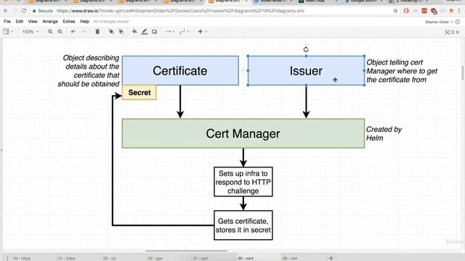Select the 'Gets certificate, stores it' box
465x261 pixels.
click(x=243, y=225)
